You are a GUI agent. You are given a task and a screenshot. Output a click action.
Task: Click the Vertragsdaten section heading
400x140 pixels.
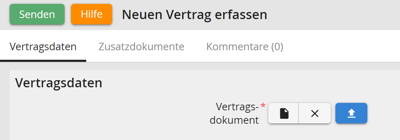pos(59,83)
